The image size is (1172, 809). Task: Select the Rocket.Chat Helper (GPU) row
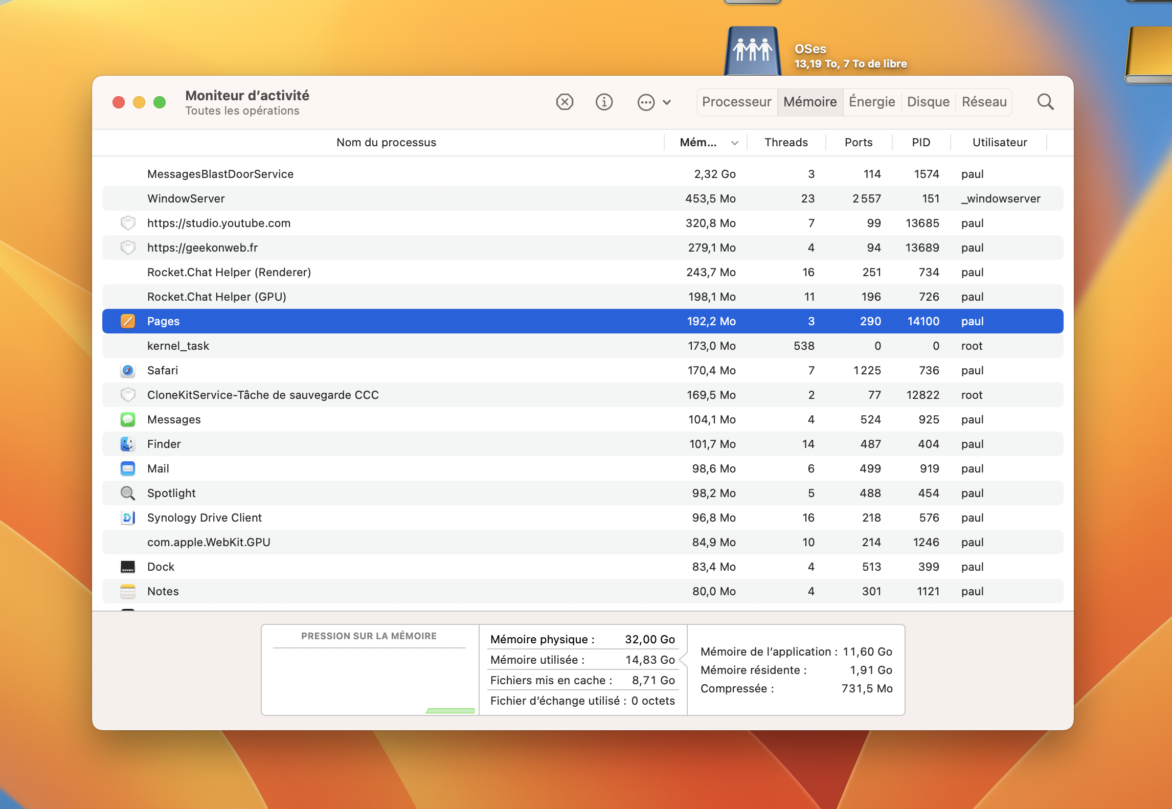tap(583, 297)
